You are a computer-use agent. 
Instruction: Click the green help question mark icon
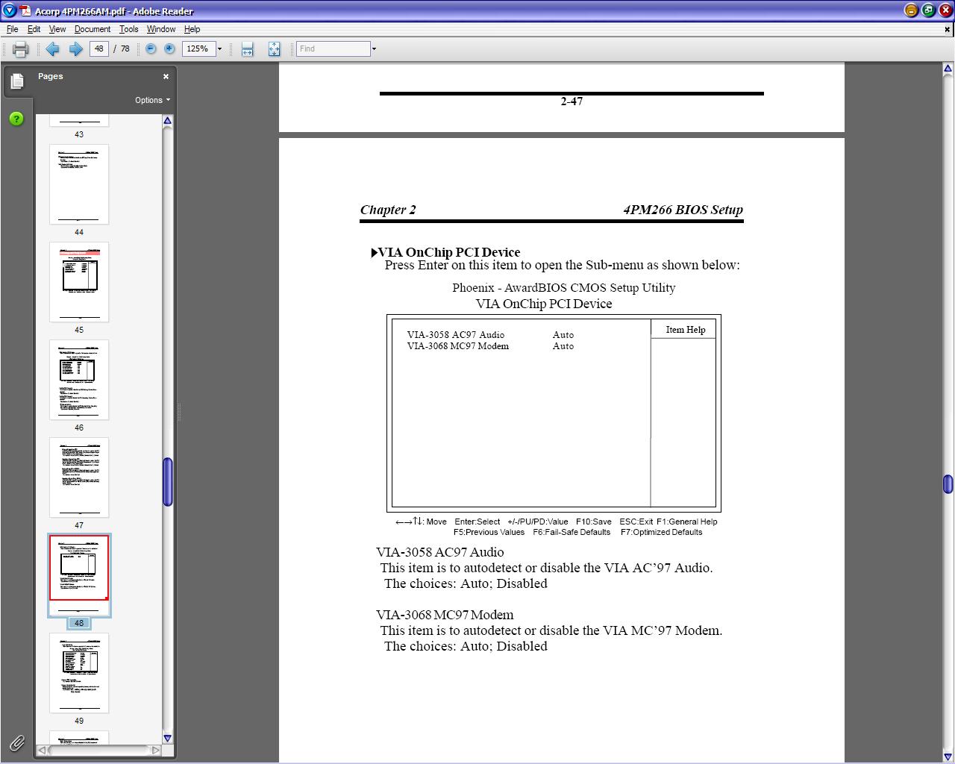coord(16,119)
